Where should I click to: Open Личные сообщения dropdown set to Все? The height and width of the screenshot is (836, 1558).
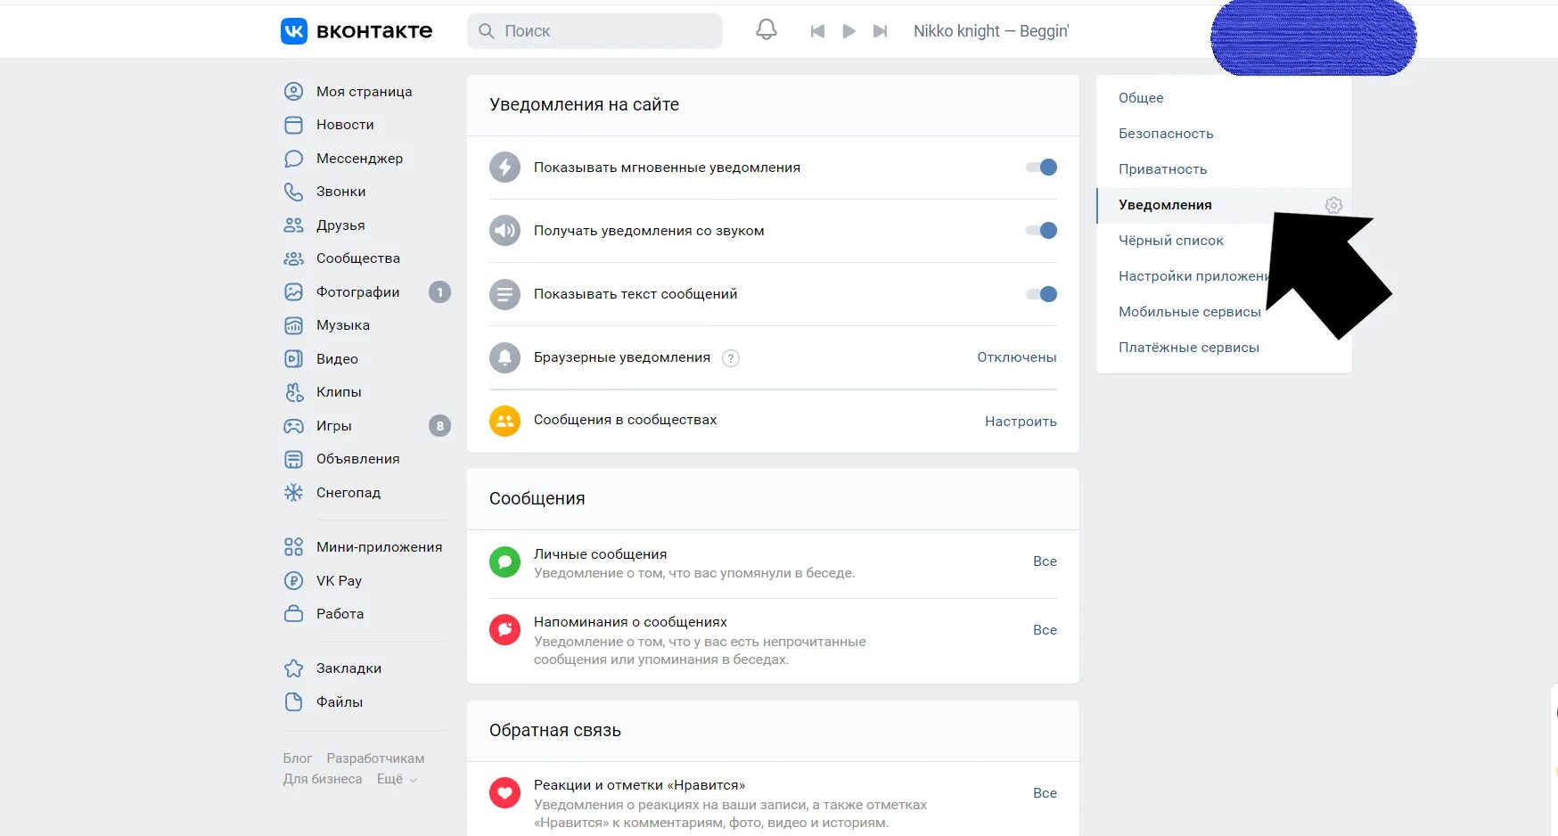tap(1045, 561)
